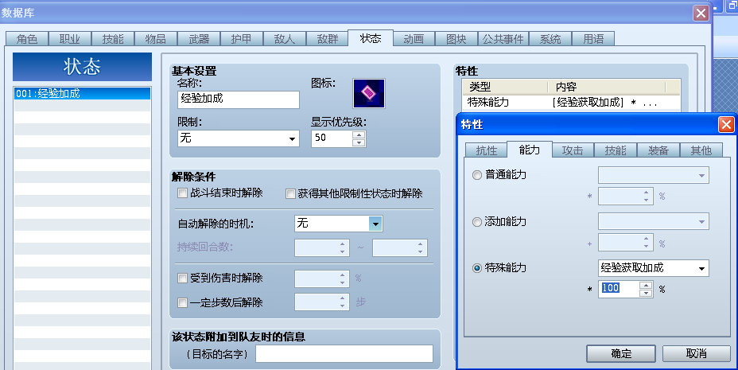738x370 pixels.
Task: Go to the 技能 database tab
Action: point(113,39)
